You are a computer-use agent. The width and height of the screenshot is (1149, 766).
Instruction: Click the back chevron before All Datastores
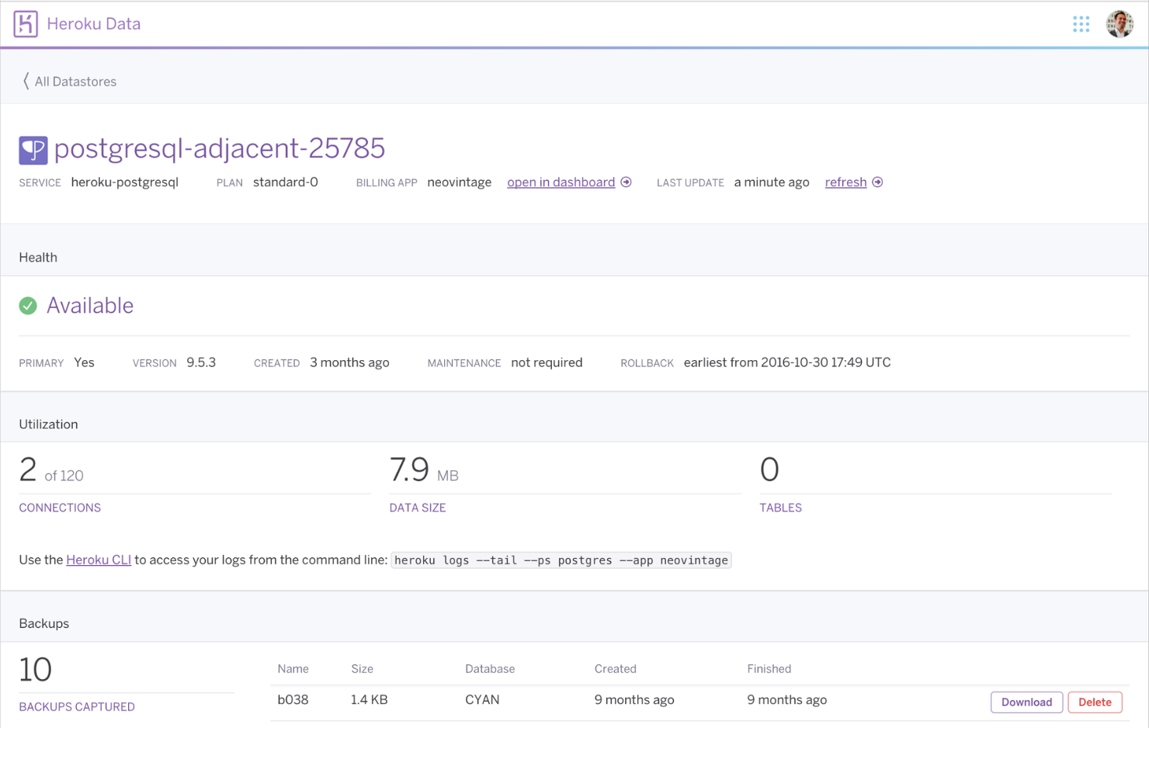point(26,81)
